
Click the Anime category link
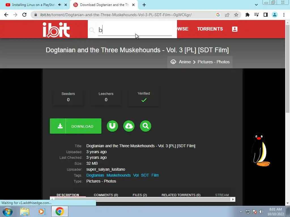(185, 62)
